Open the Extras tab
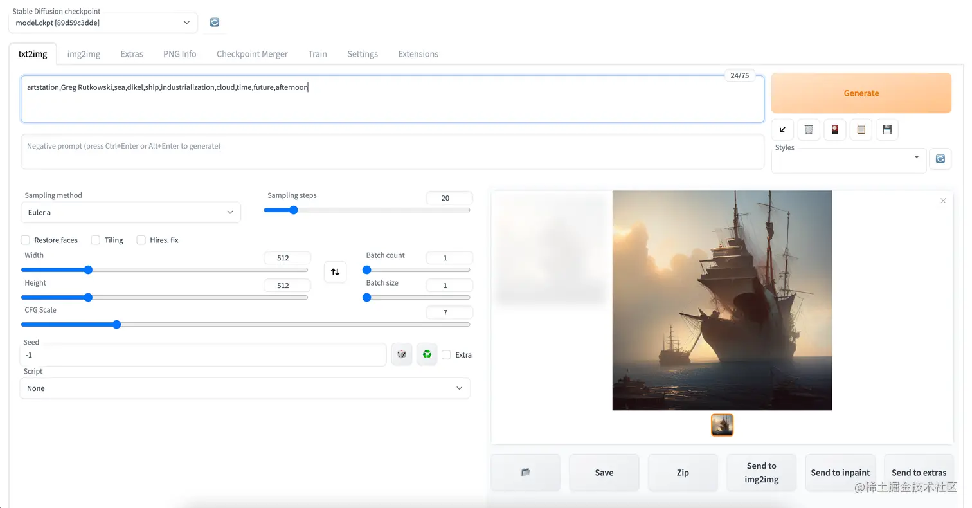 [132, 54]
